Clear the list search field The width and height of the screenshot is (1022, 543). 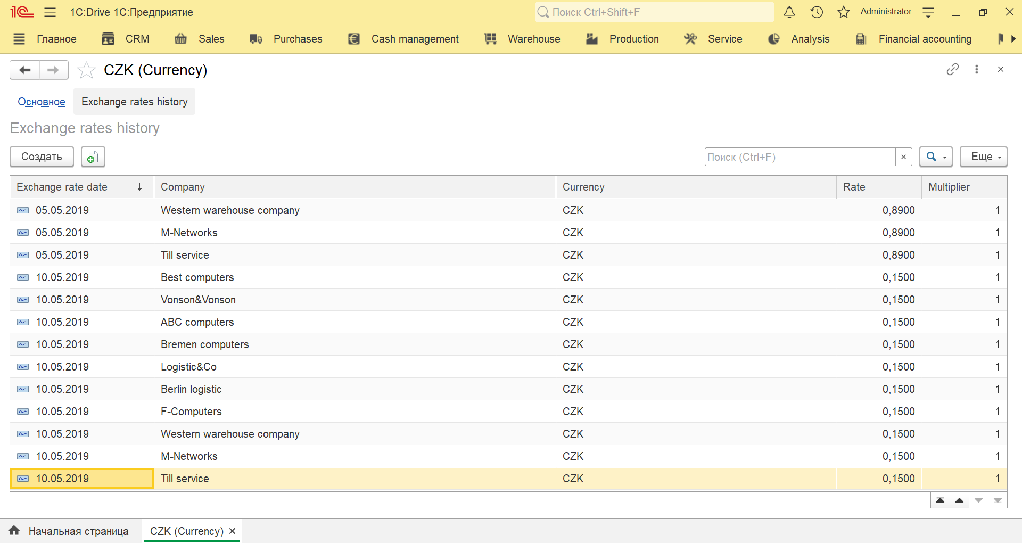pyautogui.click(x=903, y=157)
